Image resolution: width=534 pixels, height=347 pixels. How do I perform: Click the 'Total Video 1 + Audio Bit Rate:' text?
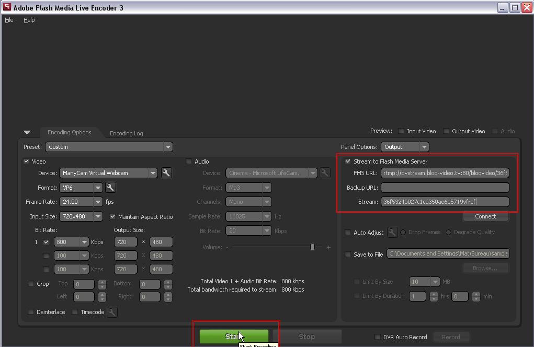(x=239, y=281)
